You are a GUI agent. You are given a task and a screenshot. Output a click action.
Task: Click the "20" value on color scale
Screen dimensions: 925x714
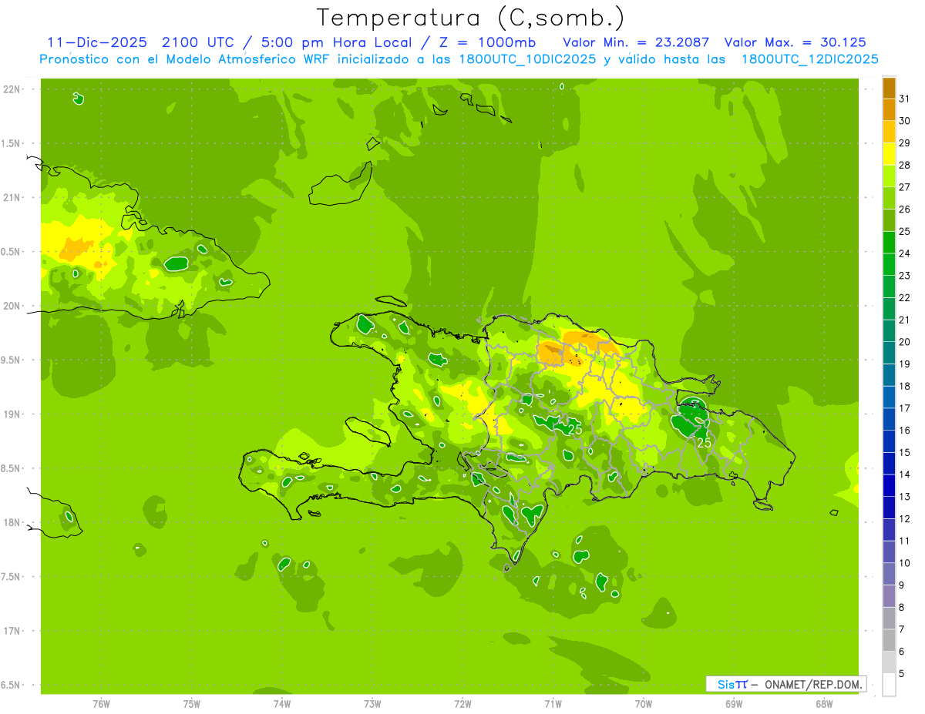click(905, 342)
